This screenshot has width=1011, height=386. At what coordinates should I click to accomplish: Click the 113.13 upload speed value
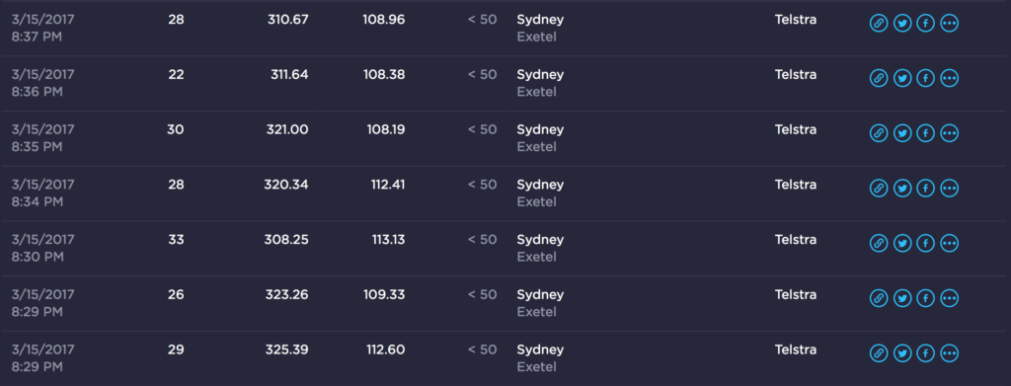[388, 240]
